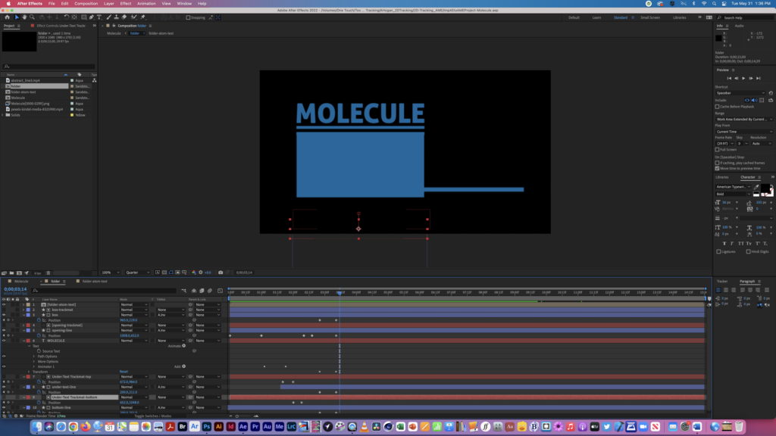Image resolution: width=776 pixels, height=436 pixels.
Task: Uncheck Move time to preview time
Action: coord(717,168)
